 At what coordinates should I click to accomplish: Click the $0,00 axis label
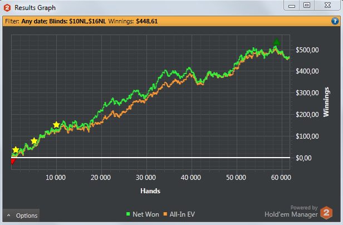pyautogui.click(x=303, y=158)
